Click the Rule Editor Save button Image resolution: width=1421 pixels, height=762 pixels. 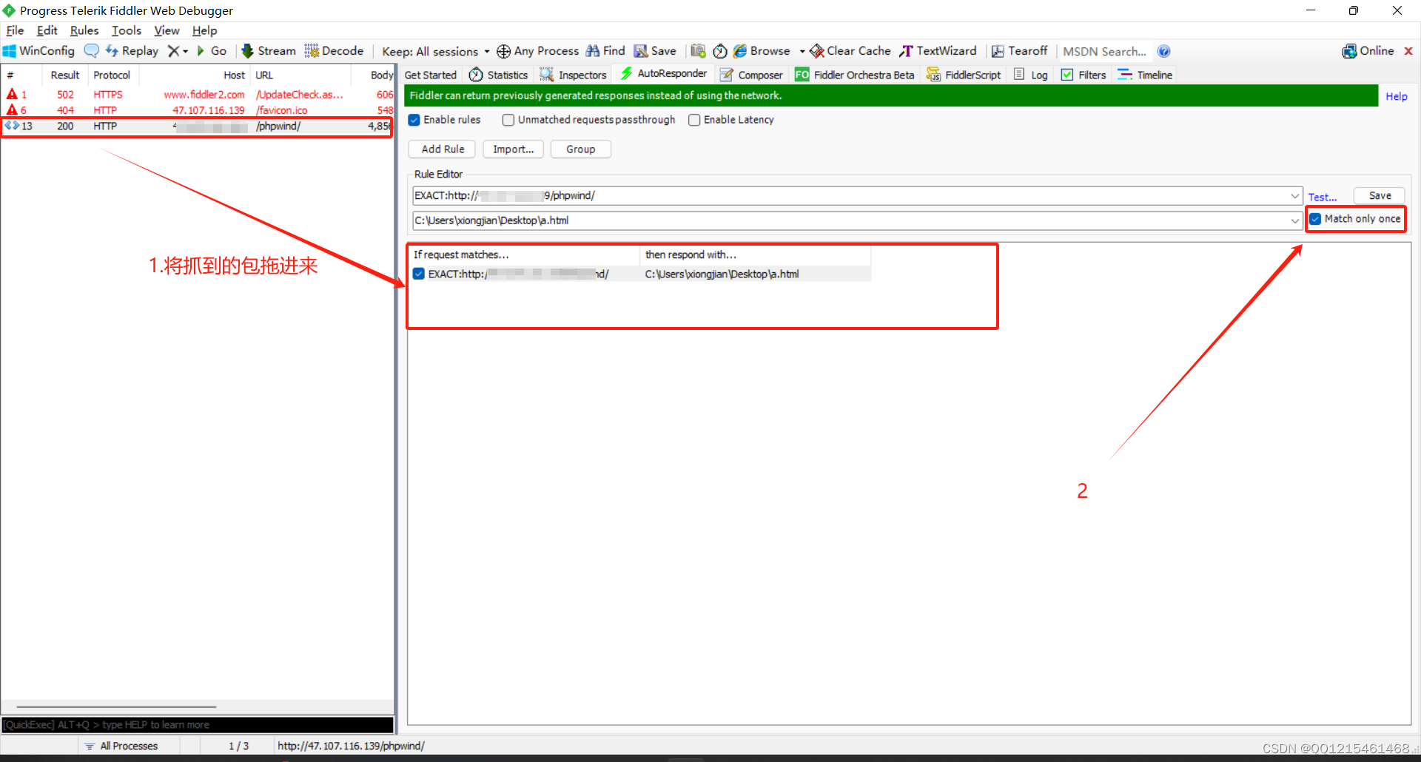(1380, 196)
